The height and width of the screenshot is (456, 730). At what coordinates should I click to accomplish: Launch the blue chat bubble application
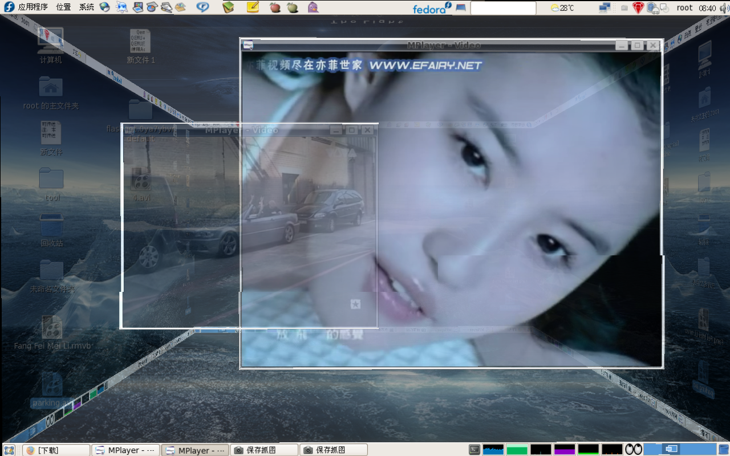(202, 7)
